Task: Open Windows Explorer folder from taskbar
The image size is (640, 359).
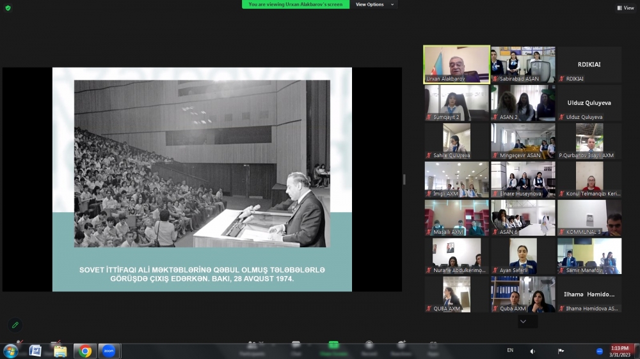Action: coord(60,351)
